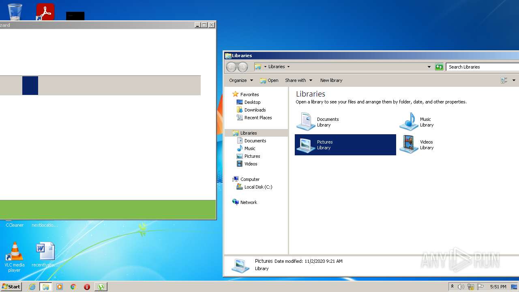Click the Libraries segment in address bar
Viewport: 519px width, 292px height.
tap(277, 67)
